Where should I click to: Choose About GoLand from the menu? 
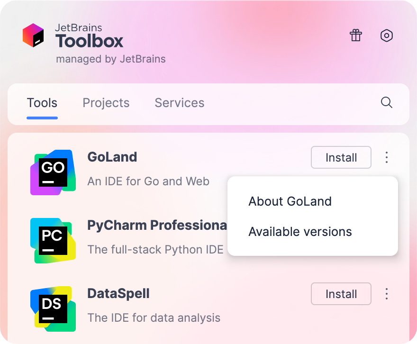pyautogui.click(x=290, y=201)
